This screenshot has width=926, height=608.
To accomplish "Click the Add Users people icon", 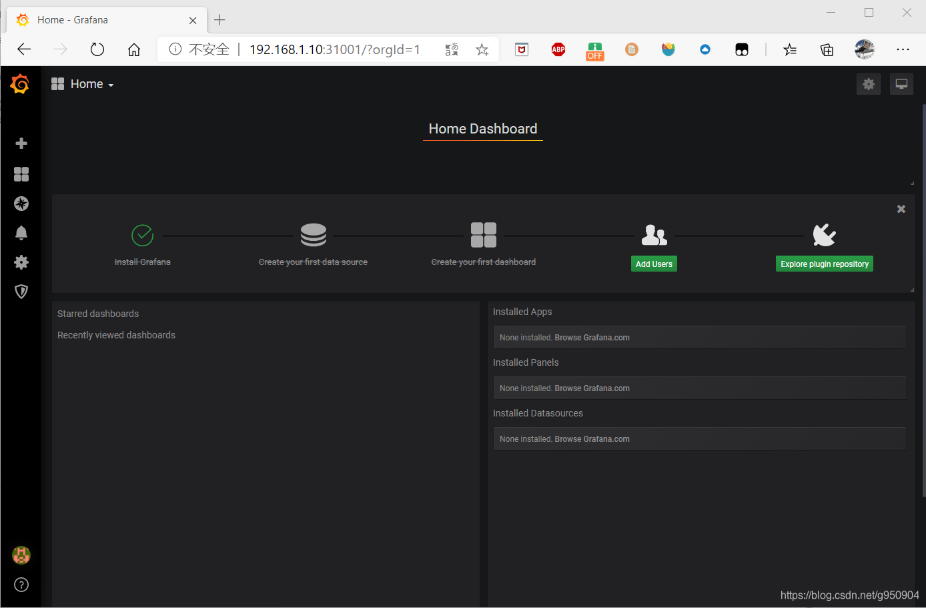I will tap(654, 235).
